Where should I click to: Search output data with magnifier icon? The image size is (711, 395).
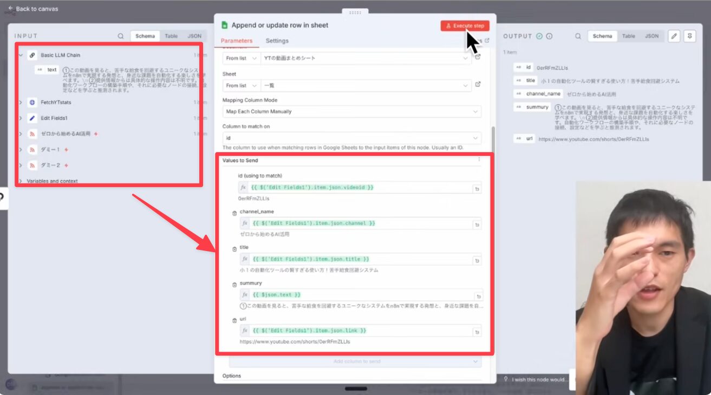pyautogui.click(x=578, y=36)
